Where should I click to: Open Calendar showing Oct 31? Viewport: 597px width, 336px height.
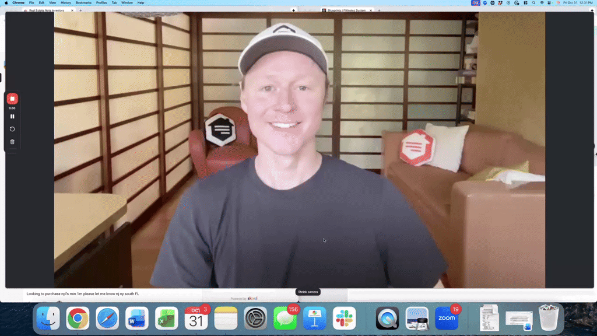coord(196,318)
